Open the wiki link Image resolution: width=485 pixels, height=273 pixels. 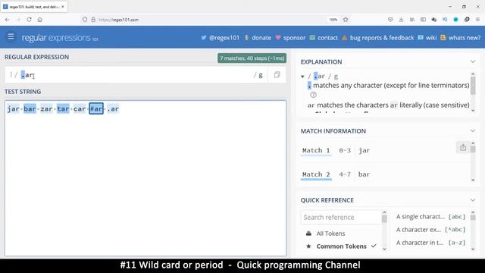(427, 38)
